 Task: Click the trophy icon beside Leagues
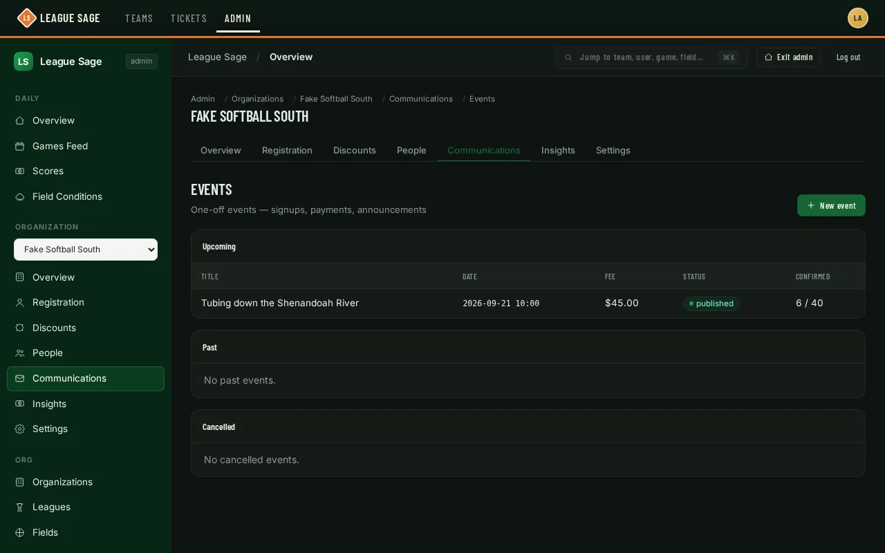coord(20,507)
